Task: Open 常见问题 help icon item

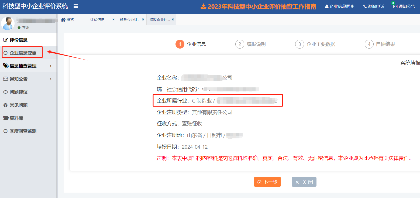Action: coord(19,105)
